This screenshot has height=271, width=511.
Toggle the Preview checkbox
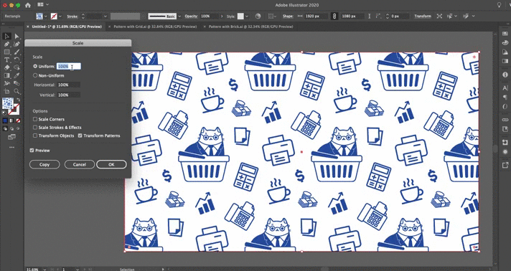tap(32, 151)
